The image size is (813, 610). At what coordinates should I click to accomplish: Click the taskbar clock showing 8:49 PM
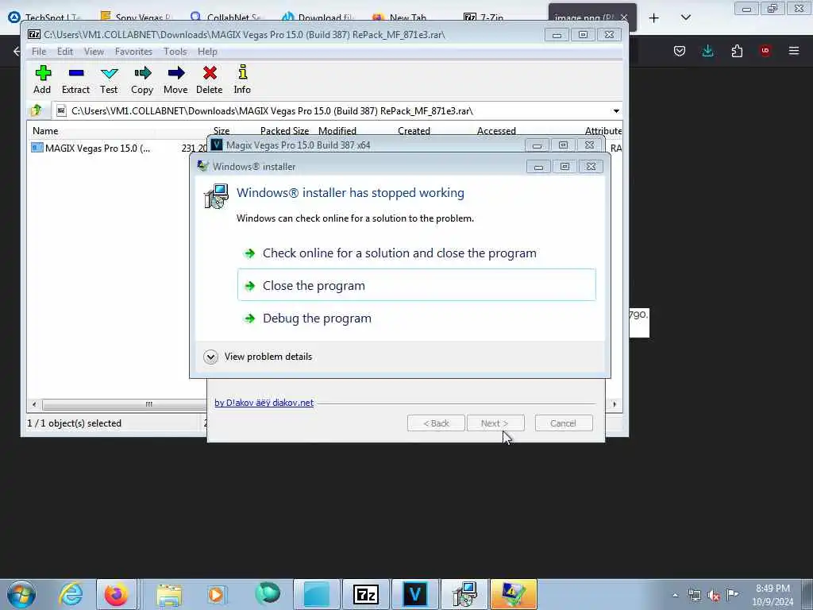click(773, 595)
